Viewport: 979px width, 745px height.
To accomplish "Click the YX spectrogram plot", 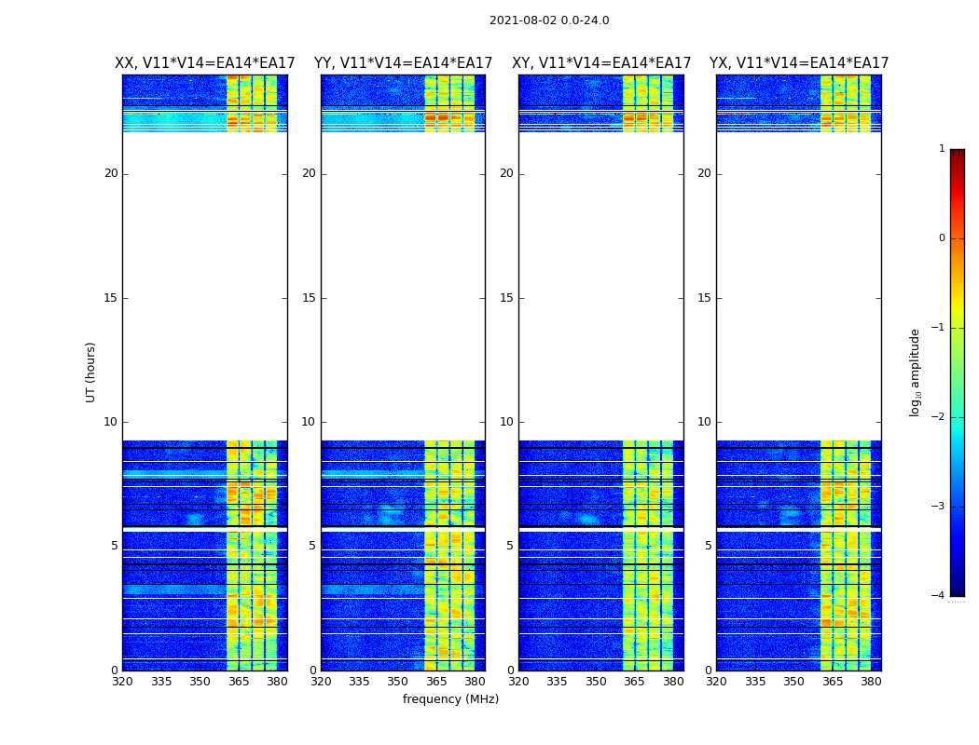I will tap(798, 372).
